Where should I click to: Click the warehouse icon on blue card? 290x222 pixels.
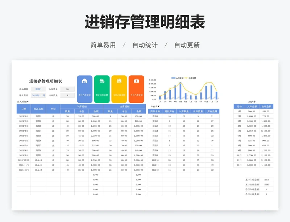[84, 81]
